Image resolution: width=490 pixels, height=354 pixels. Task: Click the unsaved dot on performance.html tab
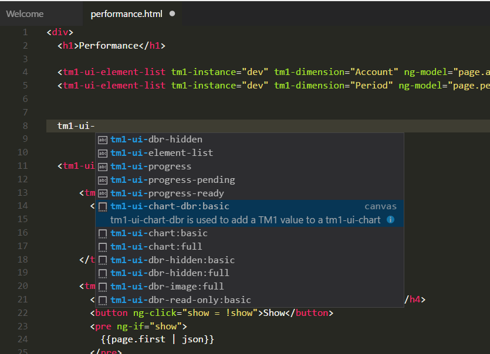[172, 13]
